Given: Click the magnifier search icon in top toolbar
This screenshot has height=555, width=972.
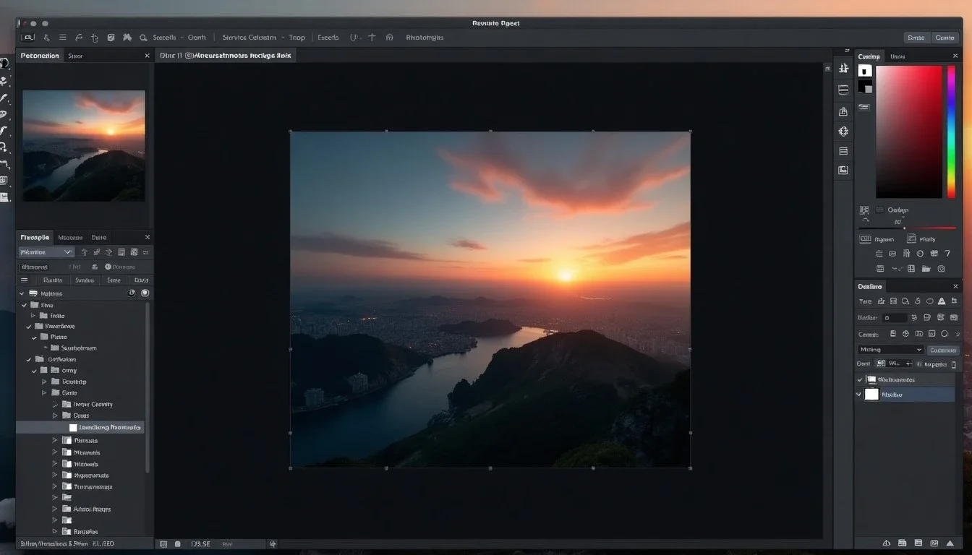Looking at the screenshot, I should coord(143,38).
